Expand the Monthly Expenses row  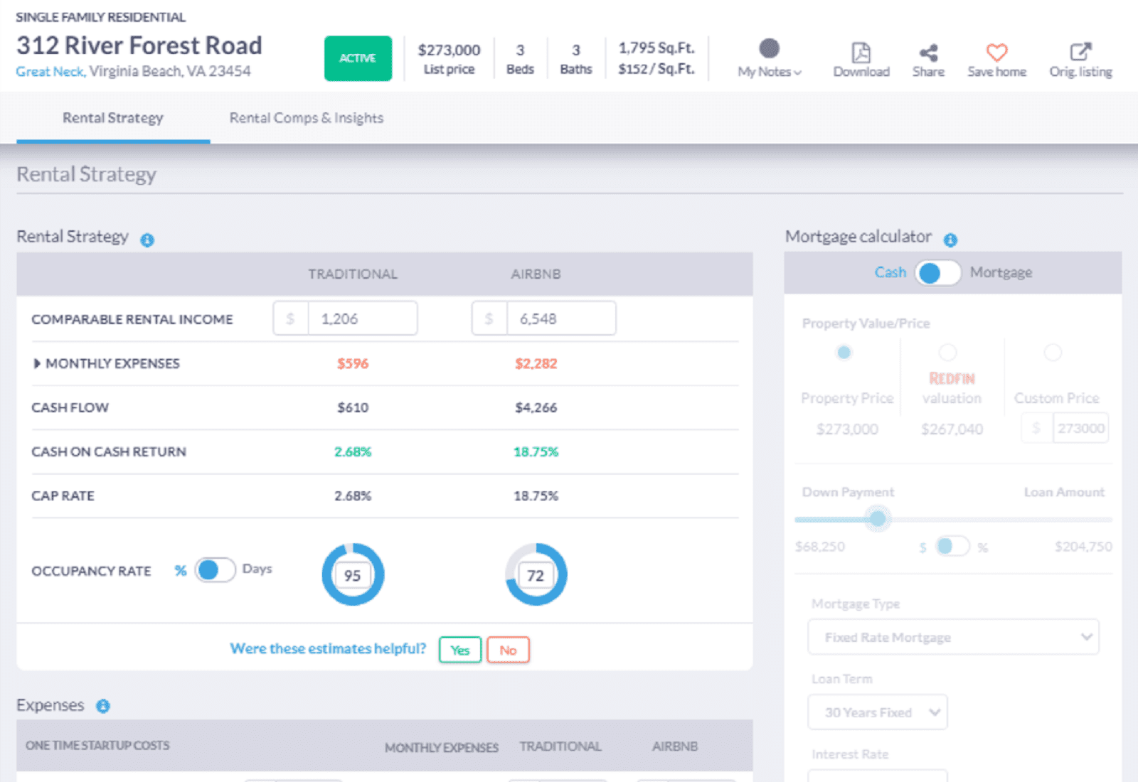[37, 364]
